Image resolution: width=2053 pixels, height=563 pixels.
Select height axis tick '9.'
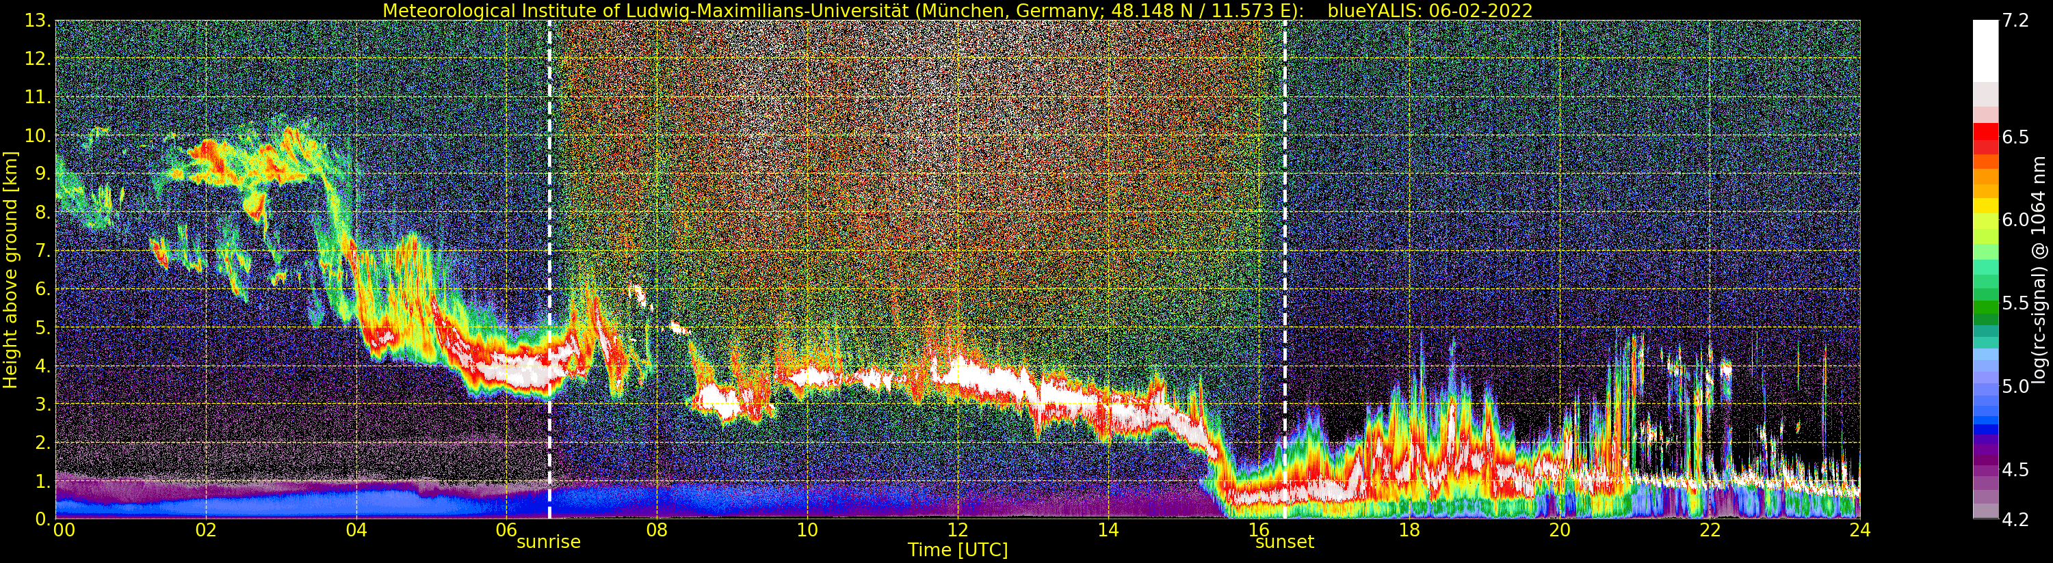pyautogui.click(x=43, y=174)
